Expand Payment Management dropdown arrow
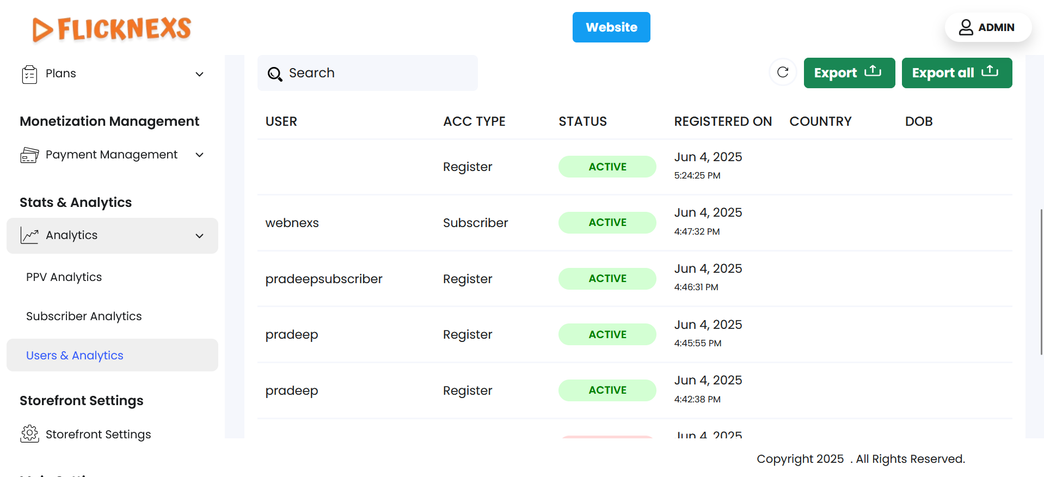This screenshot has height=477, width=1044. [200, 155]
